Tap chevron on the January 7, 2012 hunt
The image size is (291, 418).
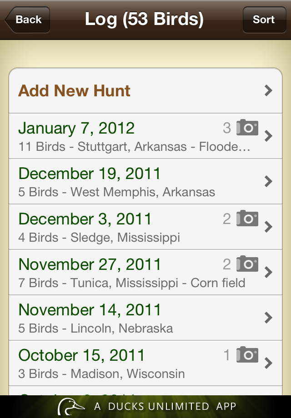[268, 136]
